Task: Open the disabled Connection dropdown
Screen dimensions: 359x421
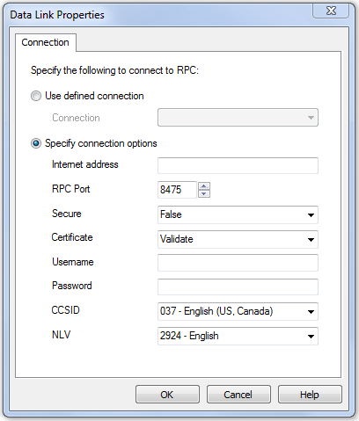Action: [x=238, y=118]
